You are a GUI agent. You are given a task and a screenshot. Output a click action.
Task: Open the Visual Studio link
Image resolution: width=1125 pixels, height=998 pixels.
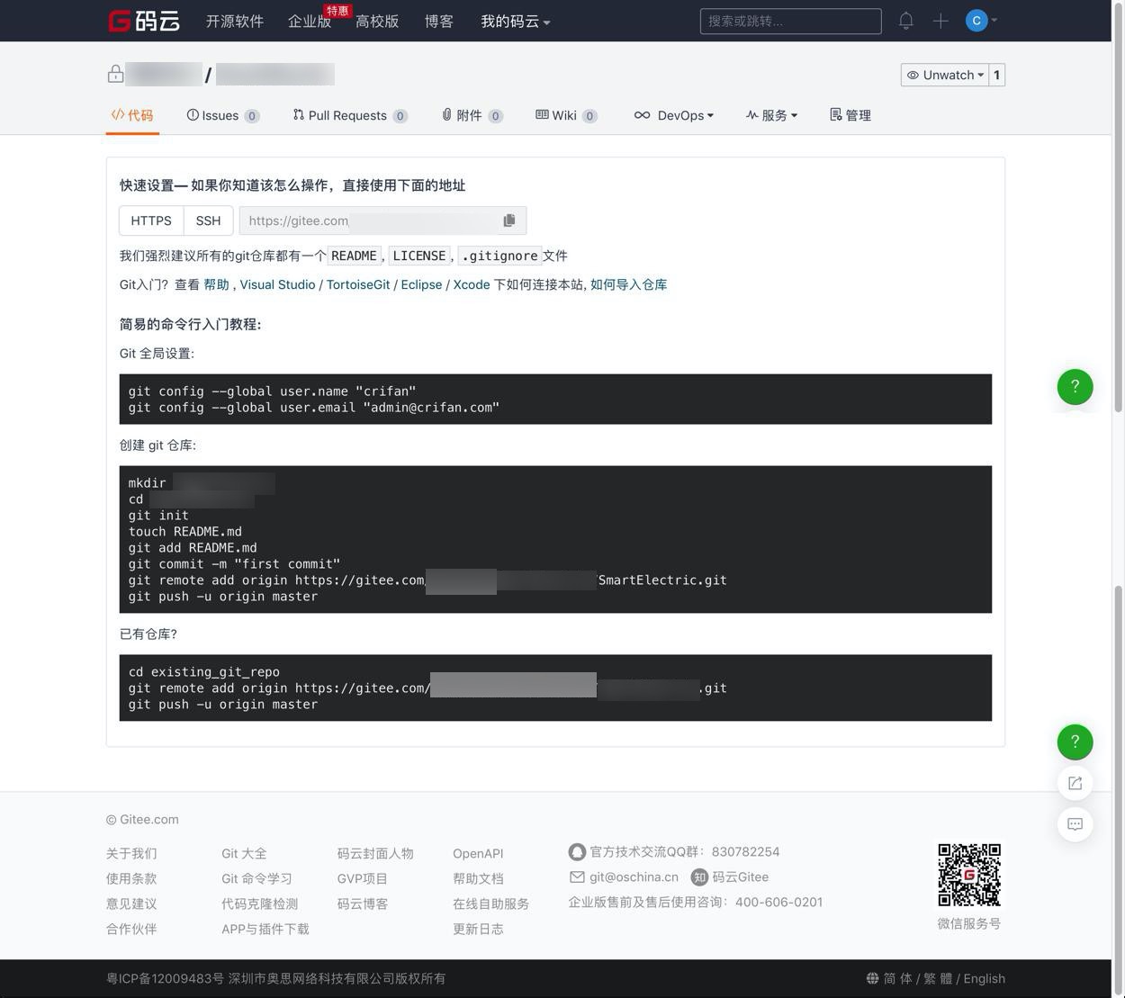coord(277,284)
